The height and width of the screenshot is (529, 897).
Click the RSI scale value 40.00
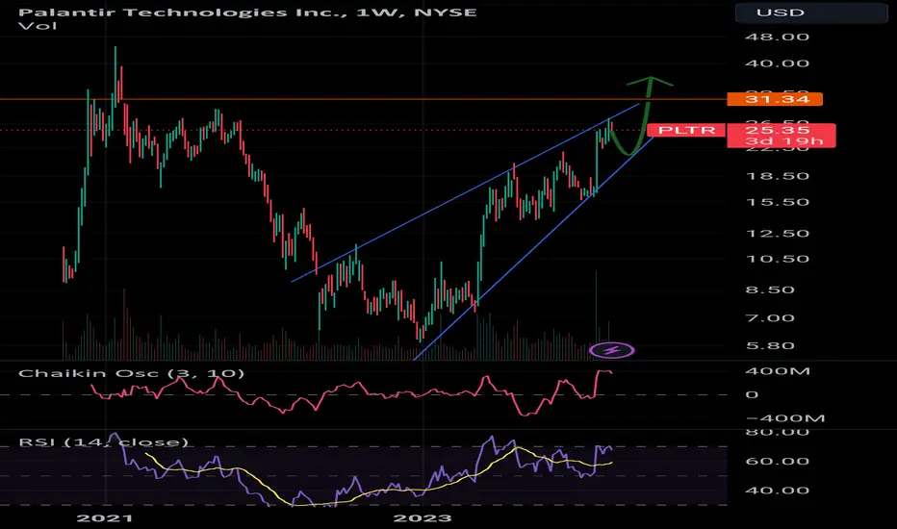(777, 491)
